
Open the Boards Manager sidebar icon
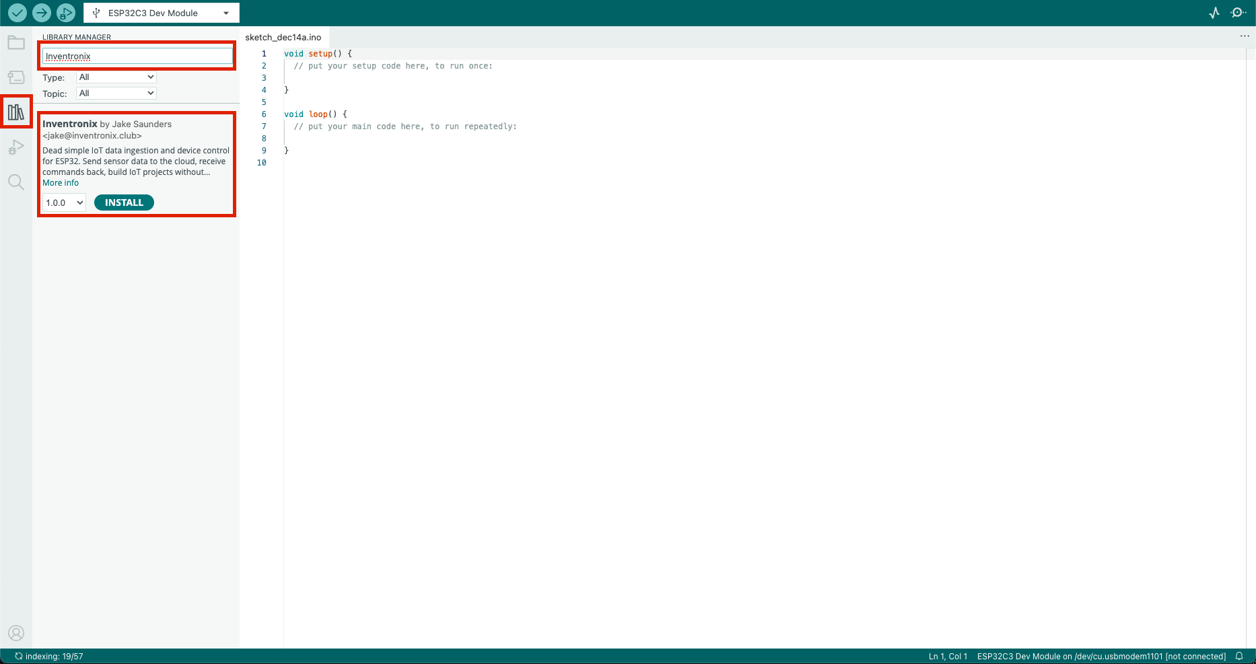tap(15, 77)
